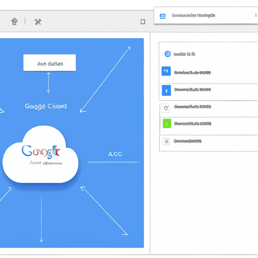Click the blue calendar icon in top dropdown
The width and height of the screenshot is (258, 258).
[162, 16]
